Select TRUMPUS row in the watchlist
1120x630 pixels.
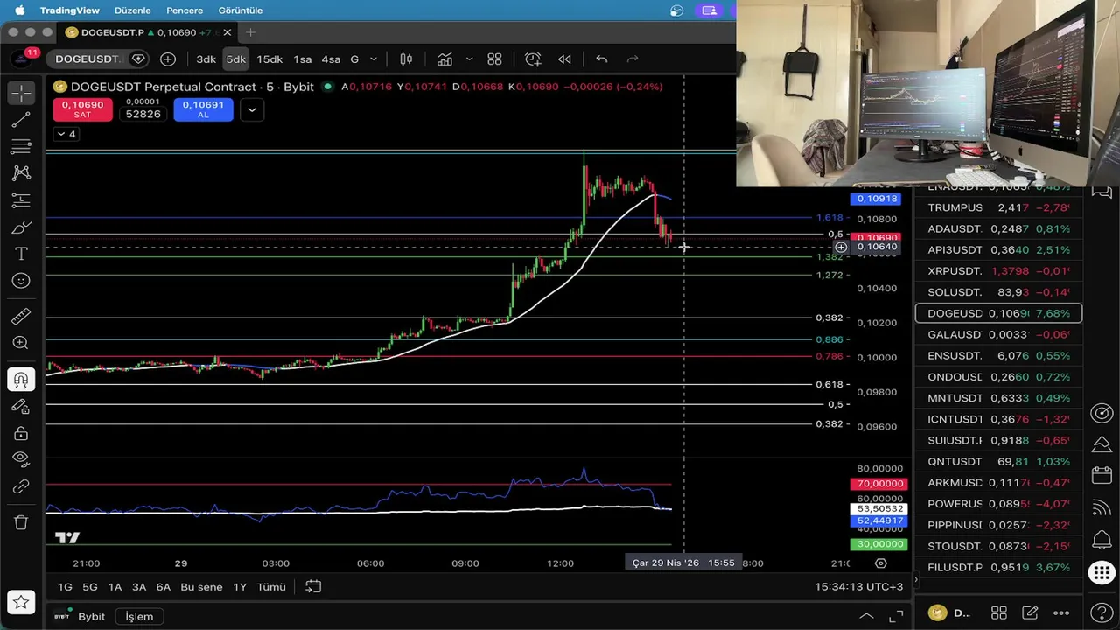click(998, 207)
